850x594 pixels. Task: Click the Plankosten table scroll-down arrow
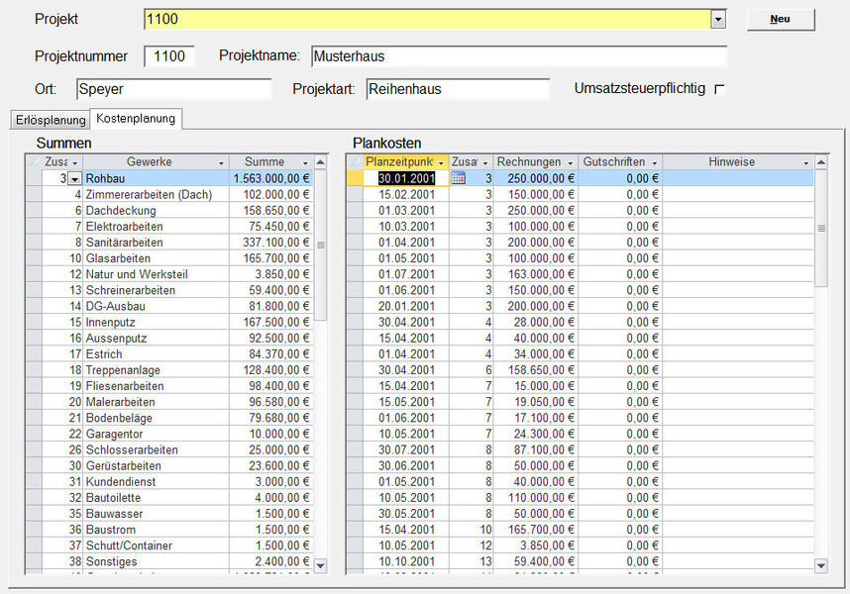click(x=821, y=565)
